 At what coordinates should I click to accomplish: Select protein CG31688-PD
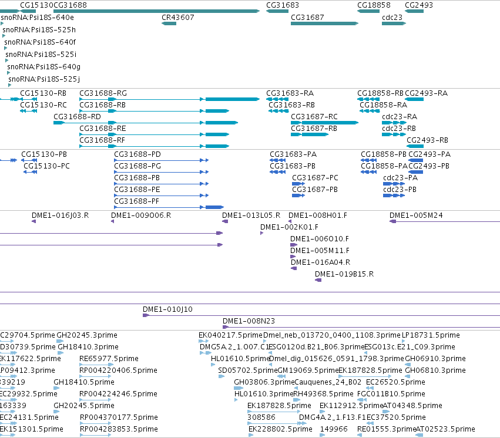[x=162, y=160]
